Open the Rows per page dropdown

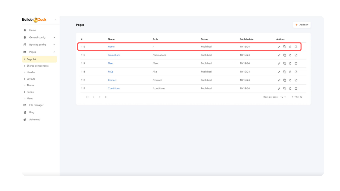click(x=283, y=97)
